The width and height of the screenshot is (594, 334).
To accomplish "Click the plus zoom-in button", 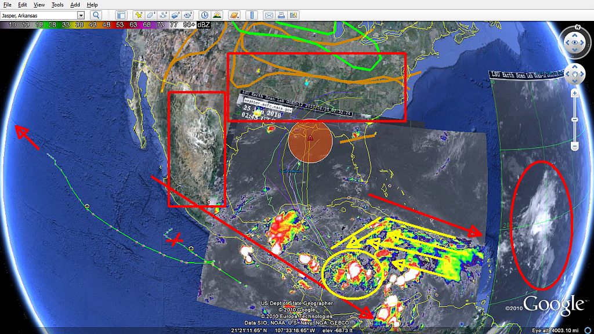I will (x=575, y=93).
